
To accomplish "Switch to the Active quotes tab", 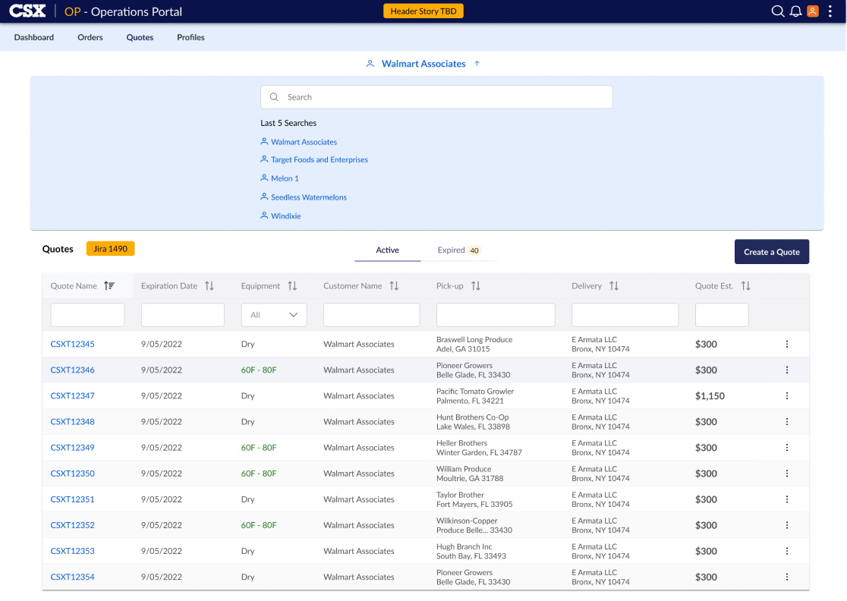I will (x=387, y=250).
